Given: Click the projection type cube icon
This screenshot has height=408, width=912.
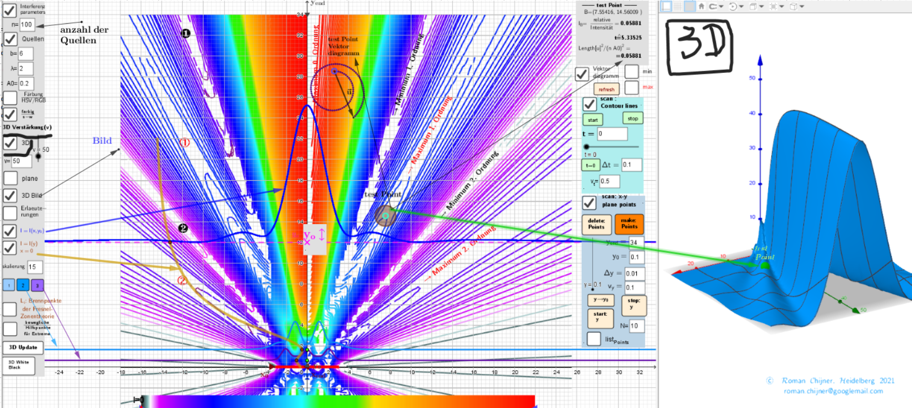Looking at the screenshot, I should pos(793,6).
